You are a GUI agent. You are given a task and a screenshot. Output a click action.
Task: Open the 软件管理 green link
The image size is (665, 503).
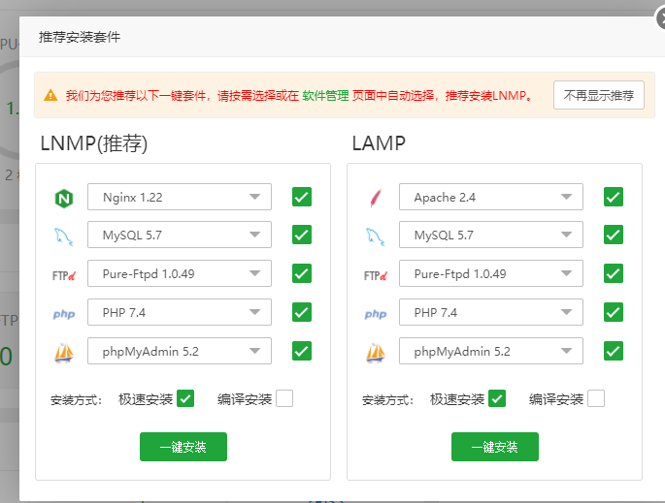point(325,96)
